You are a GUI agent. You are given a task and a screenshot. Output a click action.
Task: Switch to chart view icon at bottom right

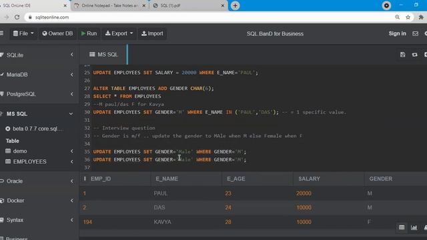coord(414,227)
